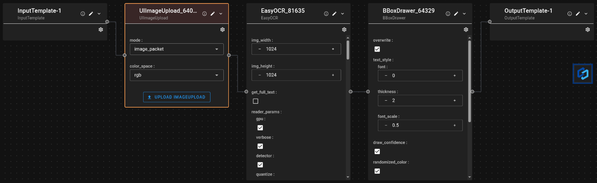Edit name of BBoxDrawer_64329 node
This screenshot has height=183, width=597.
pos(456,14)
